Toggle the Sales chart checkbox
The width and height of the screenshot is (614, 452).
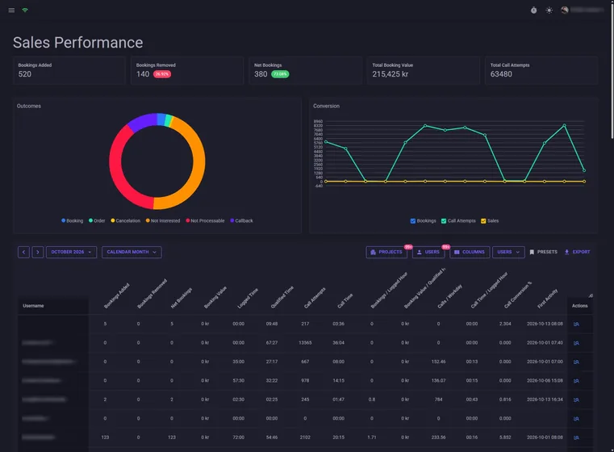pyautogui.click(x=483, y=221)
